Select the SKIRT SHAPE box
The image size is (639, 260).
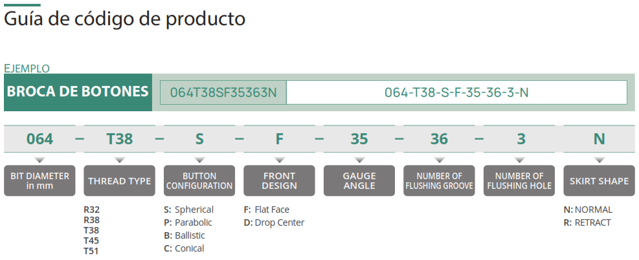point(599,180)
